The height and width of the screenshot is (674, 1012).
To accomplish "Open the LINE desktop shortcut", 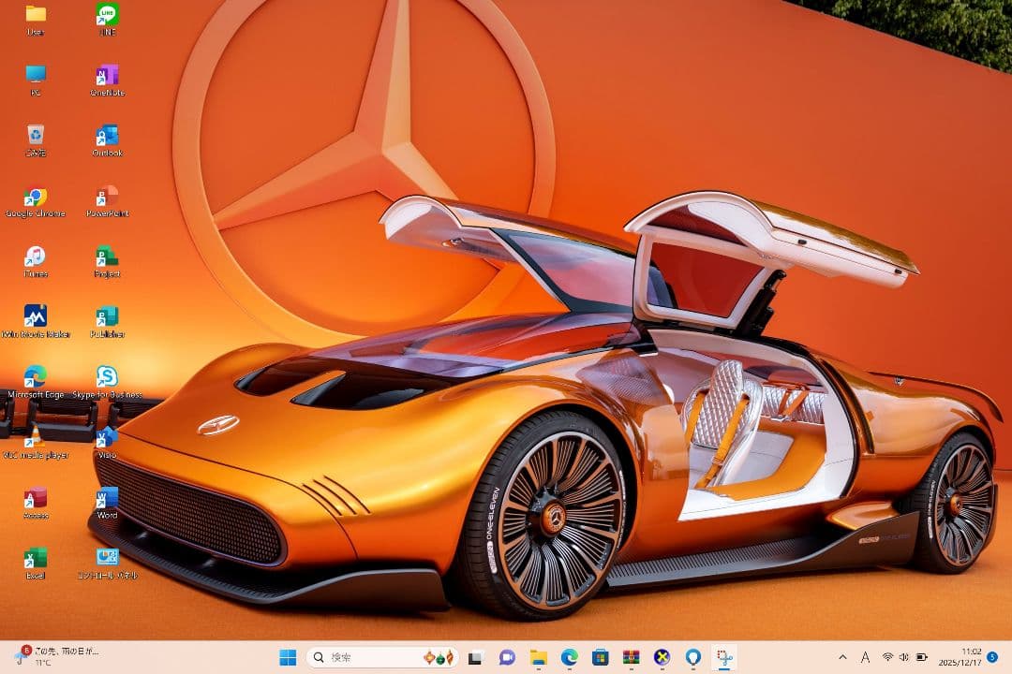I will pyautogui.click(x=107, y=15).
